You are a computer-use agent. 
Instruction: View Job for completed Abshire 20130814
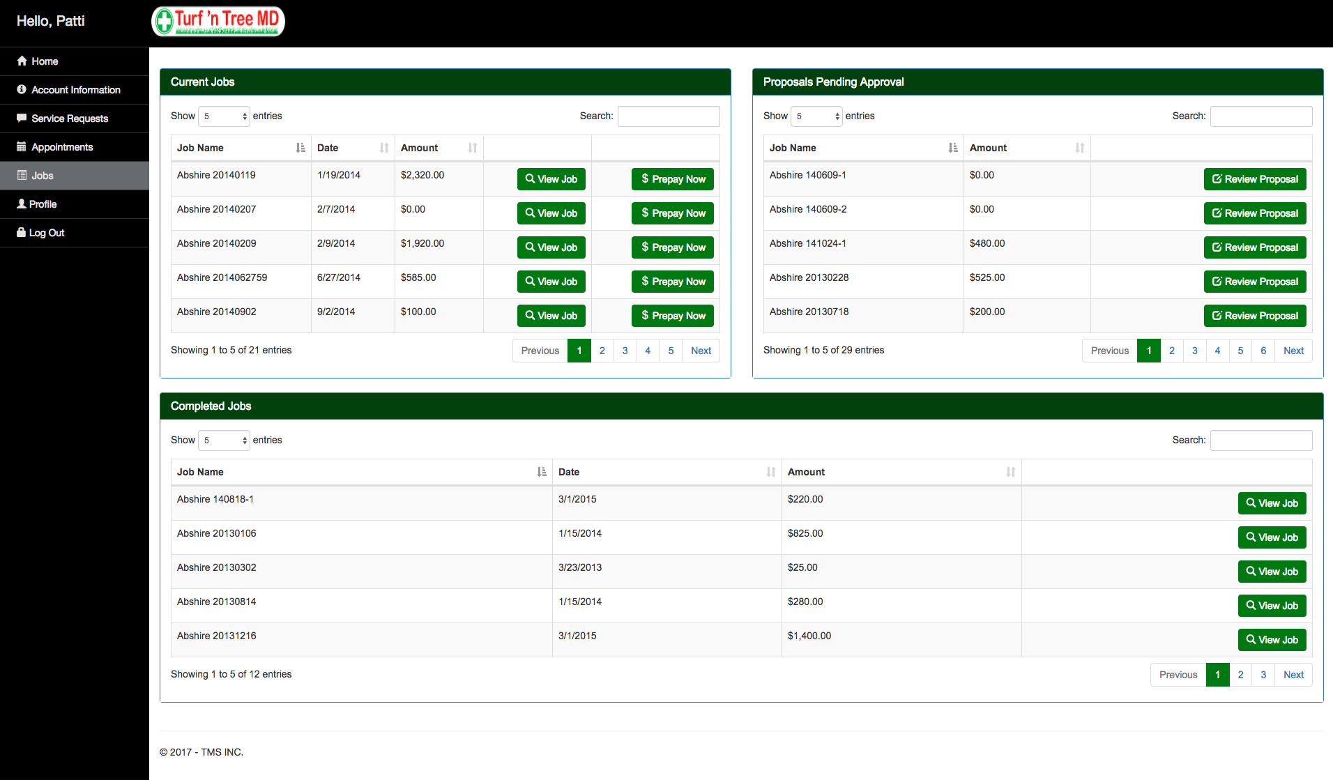point(1272,606)
